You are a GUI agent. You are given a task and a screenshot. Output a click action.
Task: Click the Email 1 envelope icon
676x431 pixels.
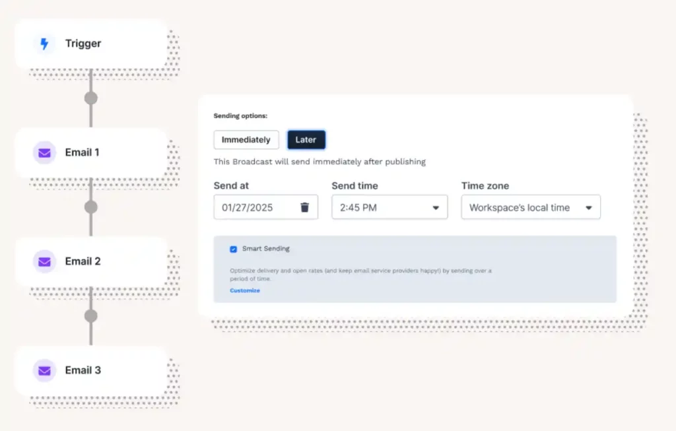(x=44, y=152)
